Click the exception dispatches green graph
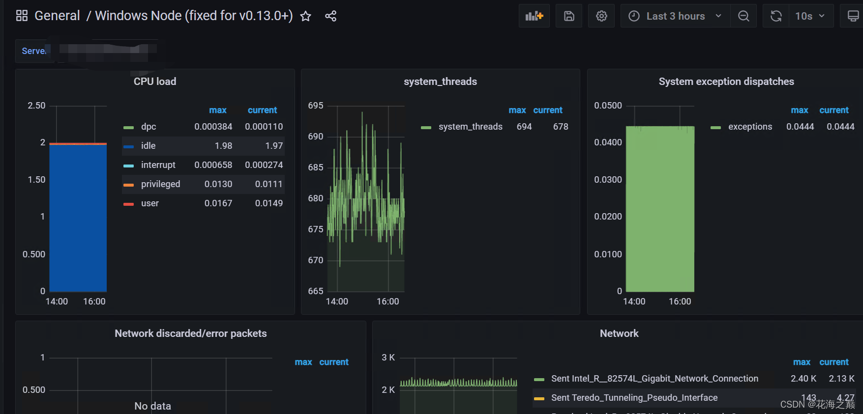 pyautogui.click(x=660, y=209)
